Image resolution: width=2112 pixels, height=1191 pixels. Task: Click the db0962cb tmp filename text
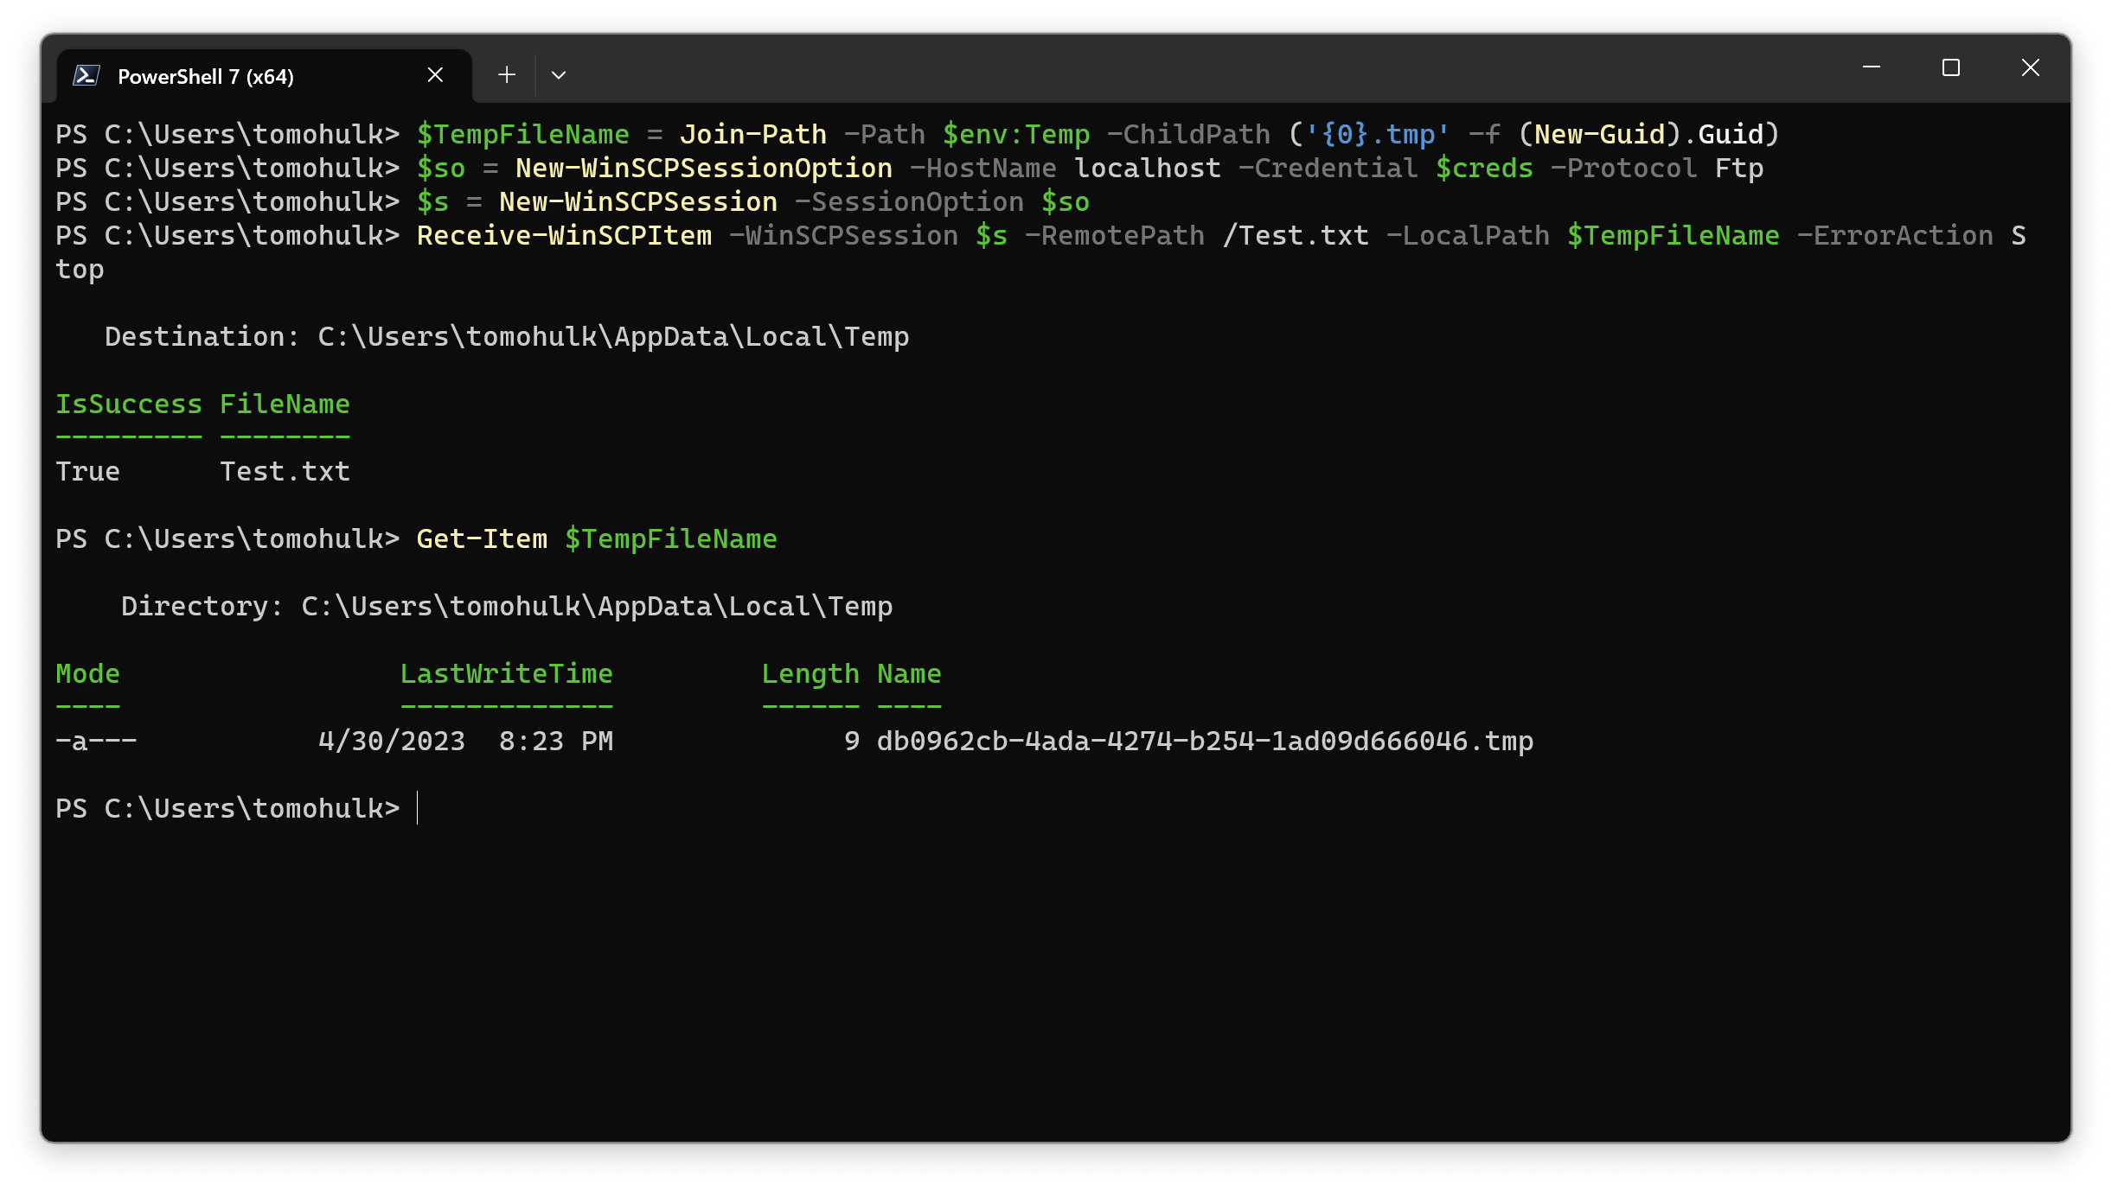[1205, 740]
